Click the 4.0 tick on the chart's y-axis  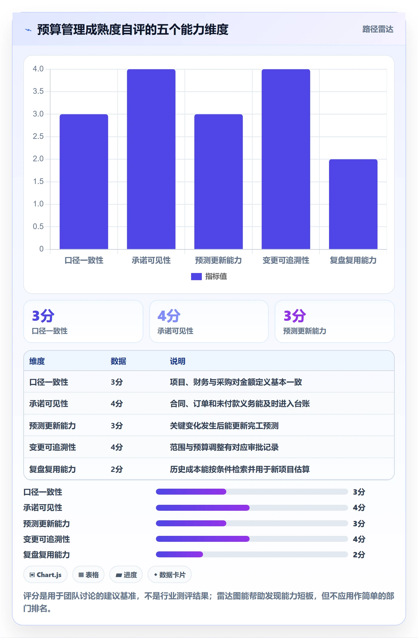[38, 69]
